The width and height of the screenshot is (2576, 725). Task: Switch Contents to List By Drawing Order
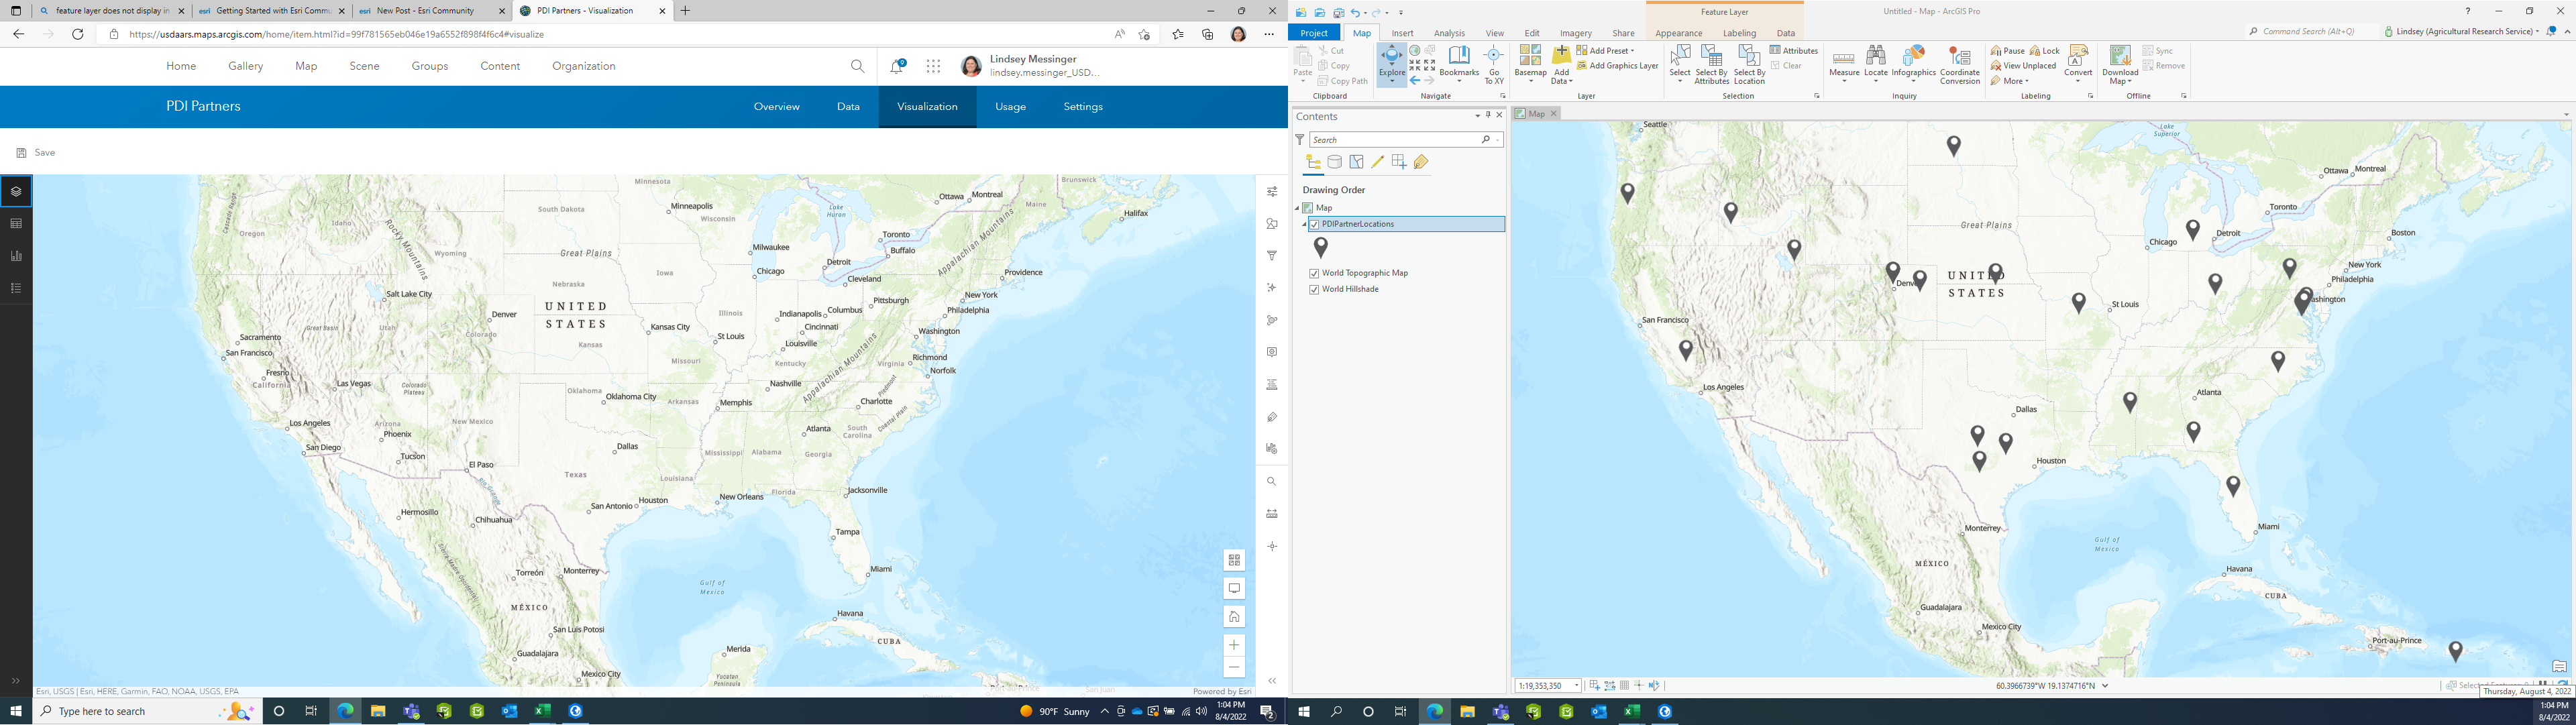click(1313, 162)
